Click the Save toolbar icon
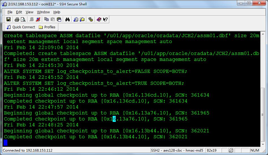The width and height of the screenshot is (268, 155). [x=8, y=19]
